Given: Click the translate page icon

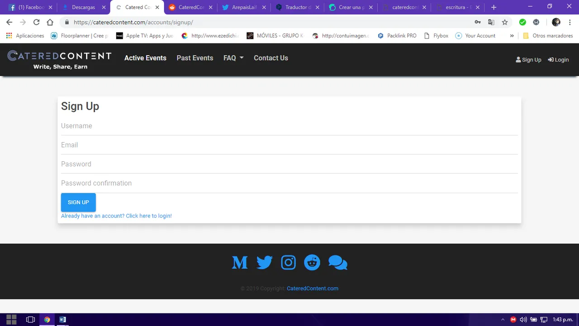Looking at the screenshot, I should tap(491, 22).
